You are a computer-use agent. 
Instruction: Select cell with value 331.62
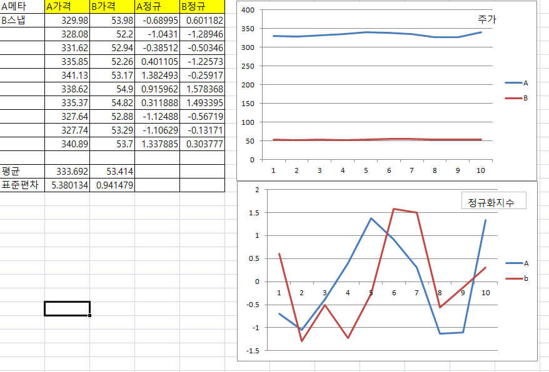tap(68, 48)
